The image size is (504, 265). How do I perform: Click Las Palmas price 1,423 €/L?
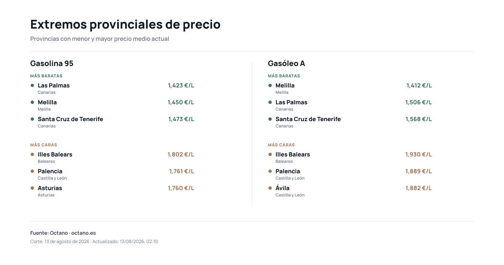coord(181,85)
